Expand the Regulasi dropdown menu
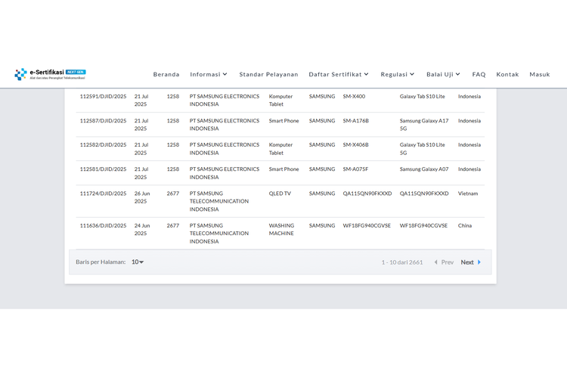The image size is (567, 378). click(397, 74)
